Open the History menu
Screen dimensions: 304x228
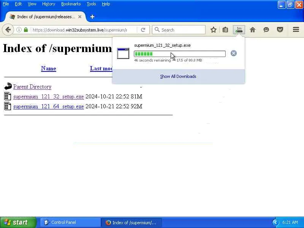coord(49,4)
